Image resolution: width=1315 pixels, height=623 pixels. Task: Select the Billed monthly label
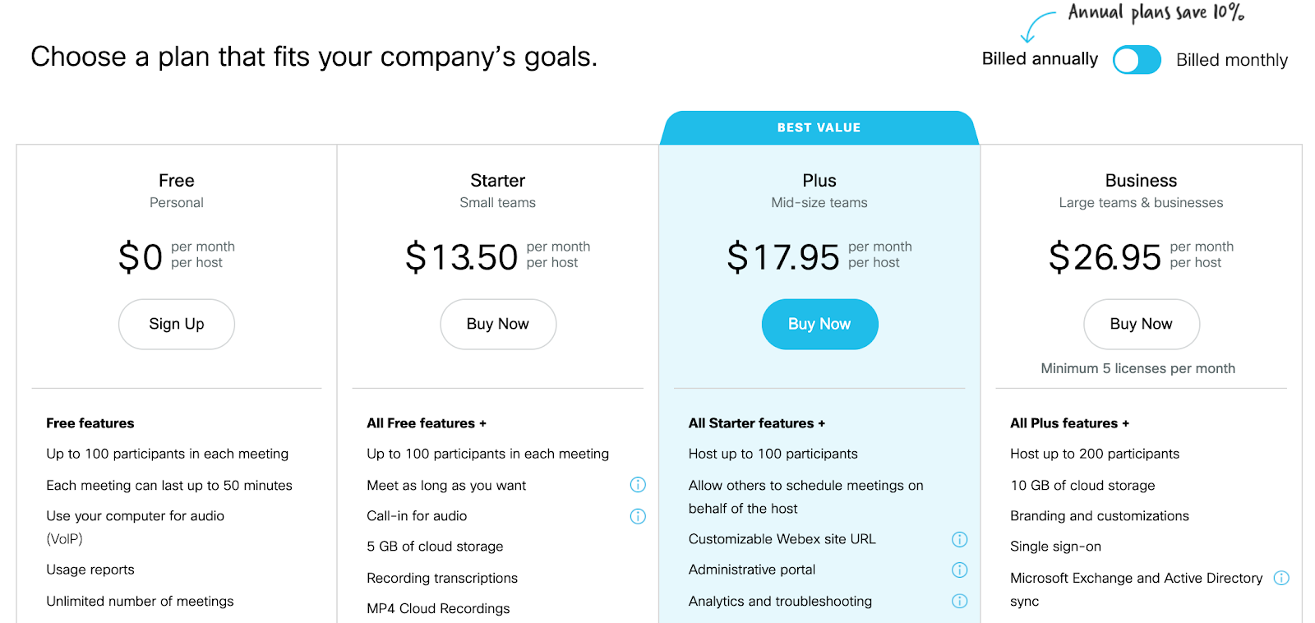(x=1231, y=60)
